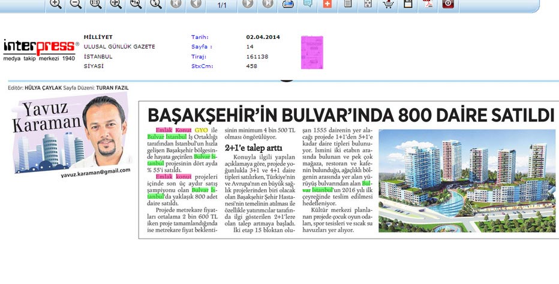This screenshot has width=559, height=284.
Task: Click the Tiraj: label
Action: pyautogui.click(x=199, y=57)
